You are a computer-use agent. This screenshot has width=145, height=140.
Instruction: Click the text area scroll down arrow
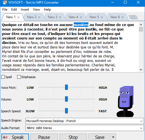[x=141, y=70]
